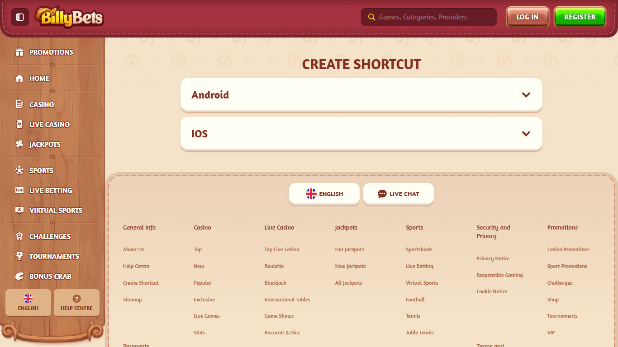
Task: Click the green REGISTER button
Action: [x=580, y=17]
